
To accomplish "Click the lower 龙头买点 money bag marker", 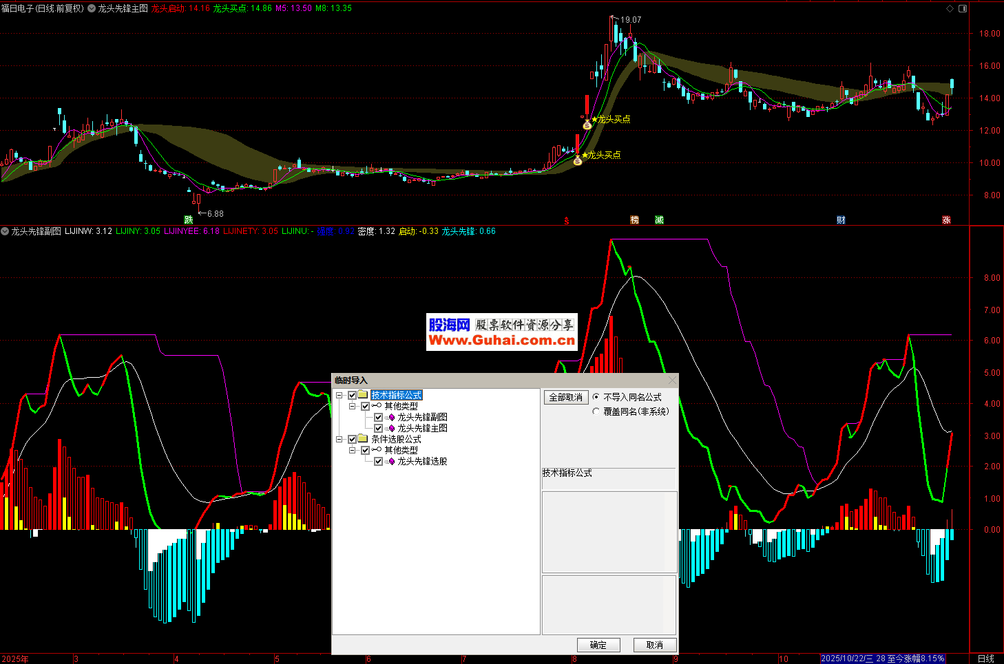I will [x=577, y=160].
